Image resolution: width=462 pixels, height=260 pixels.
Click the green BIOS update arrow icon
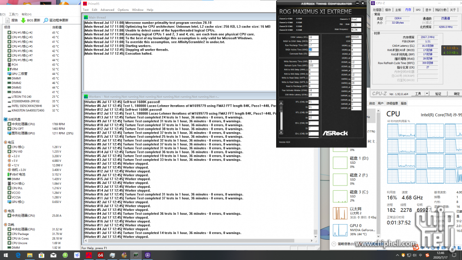click(x=23, y=20)
